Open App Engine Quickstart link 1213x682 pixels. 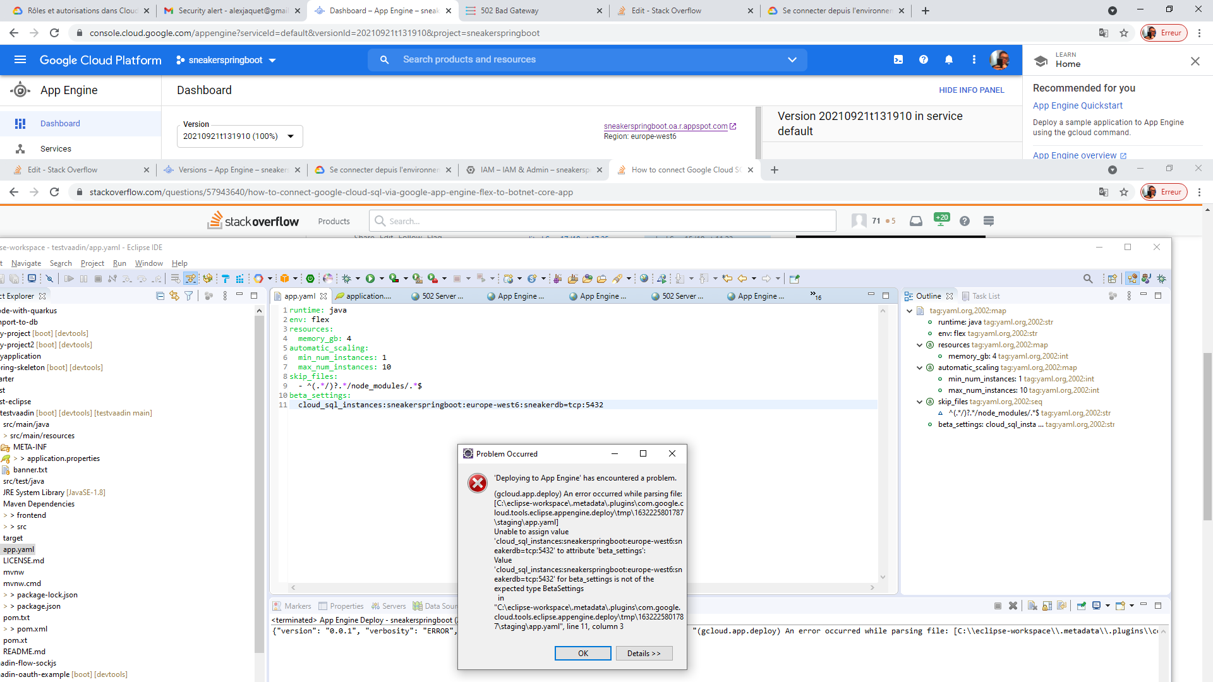click(1078, 105)
